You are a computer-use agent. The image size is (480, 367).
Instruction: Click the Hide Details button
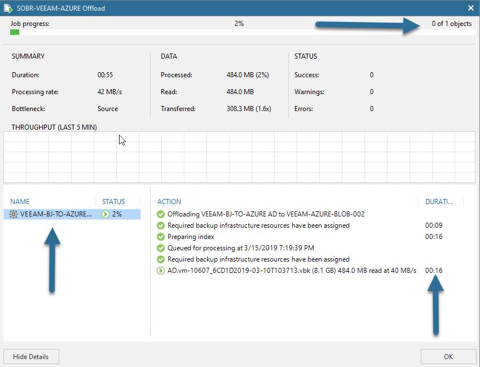point(31,357)
